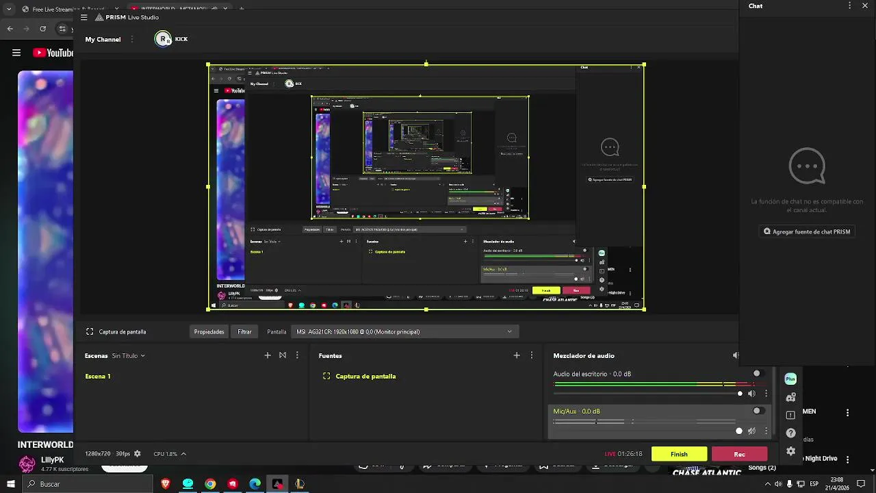Select the KICK channel avatar
The image size is (876, 493).
tap(163, 39)
